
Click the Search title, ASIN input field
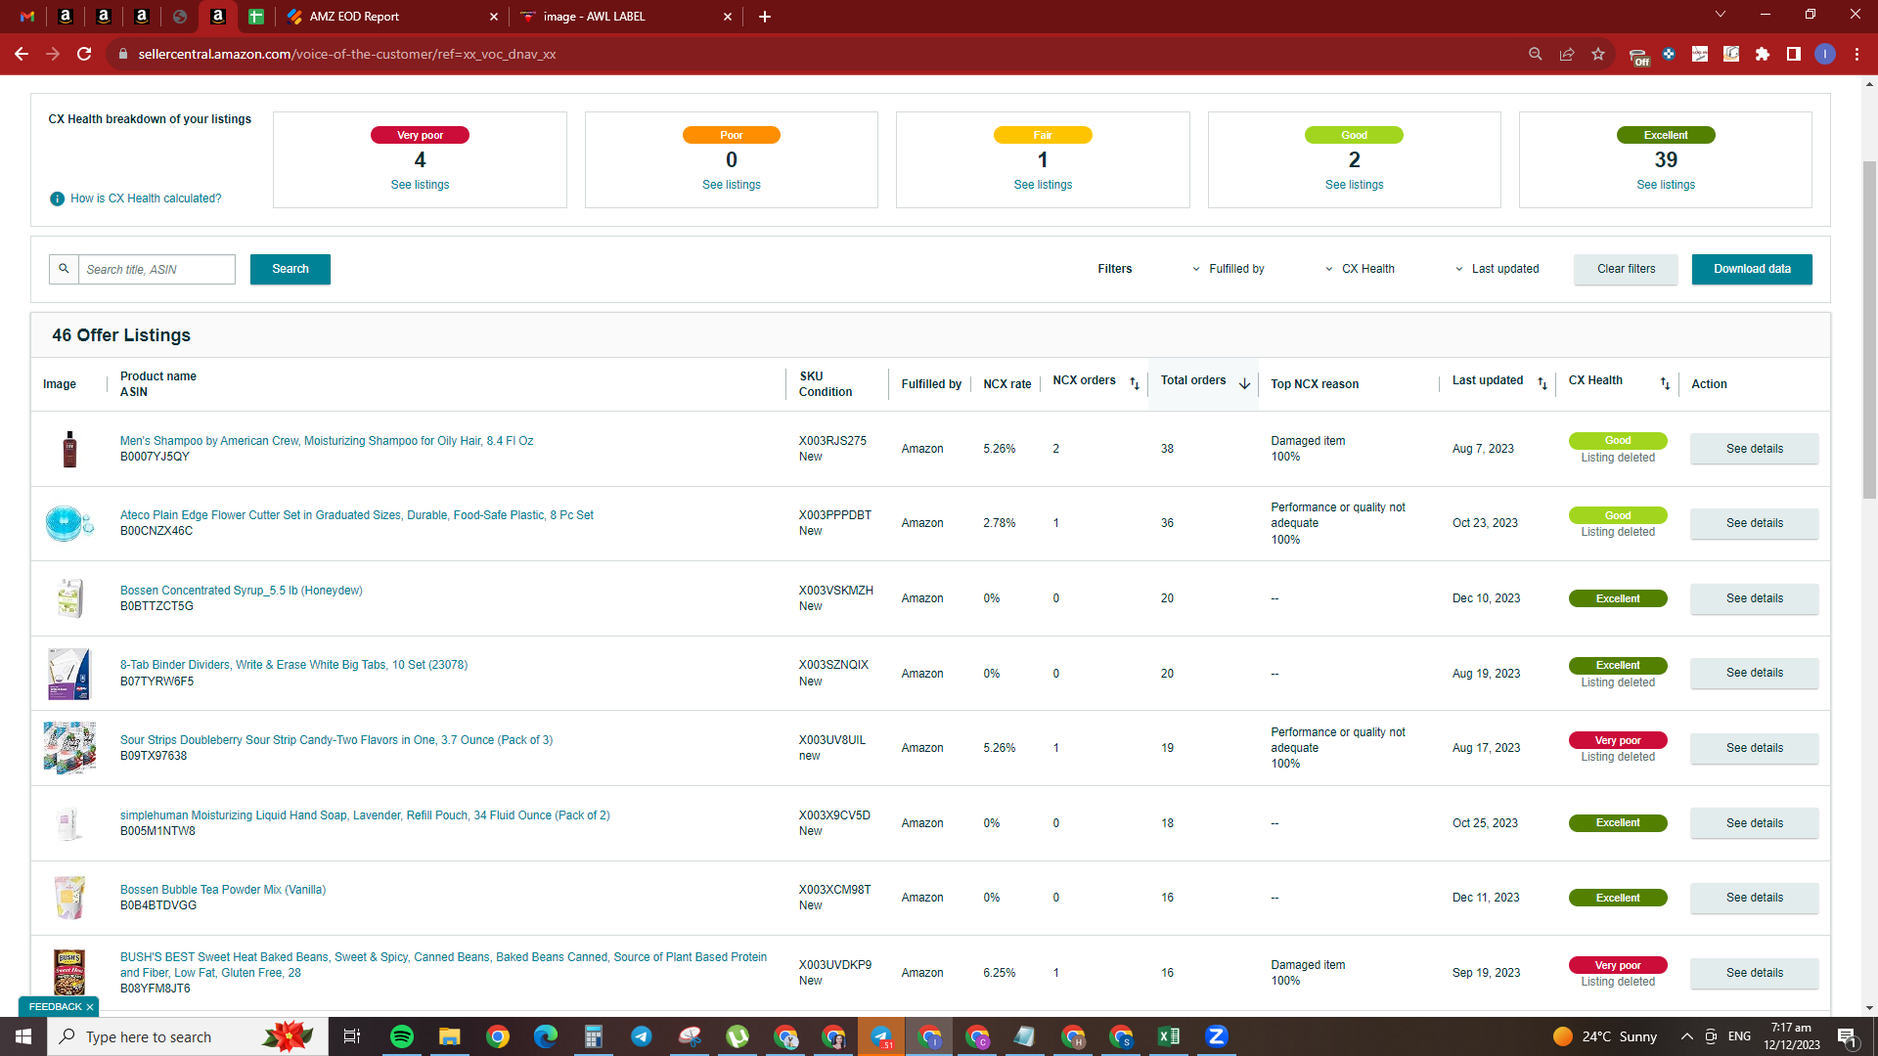tap(156, 269)
